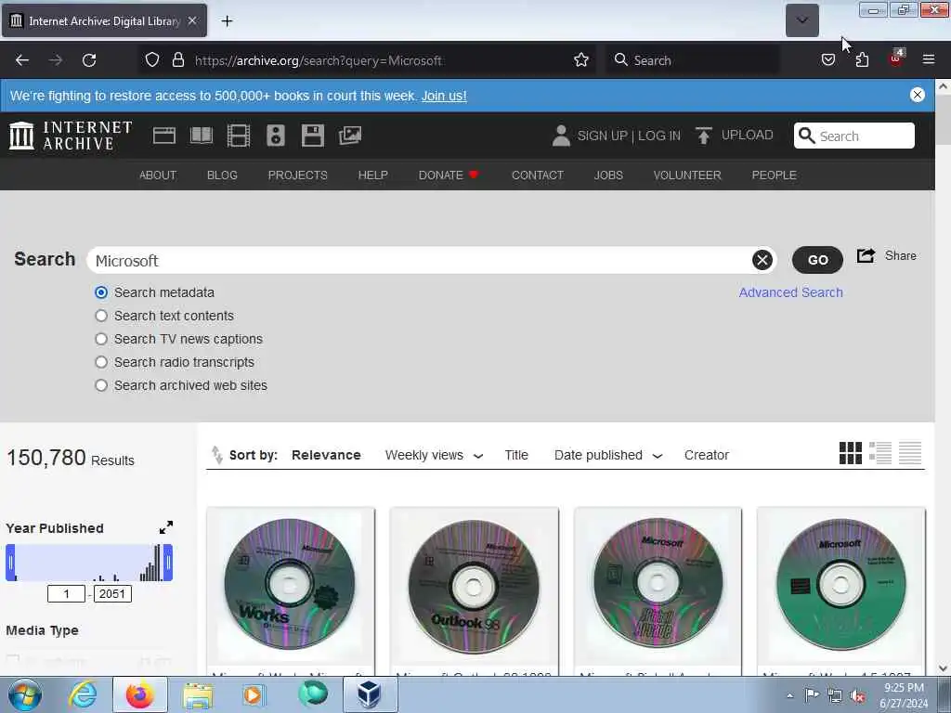This screenshot has height=713, width=951.
Task: Expand the Year Published histogram
Action: coord(166,527)
